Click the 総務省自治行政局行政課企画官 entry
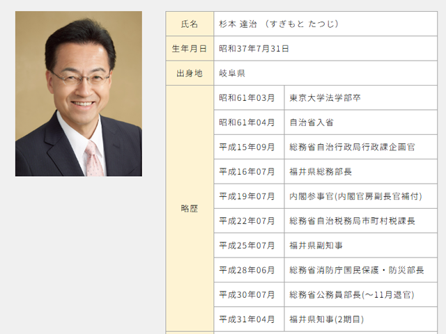The height and width of the screenshot is (334, 446). (353, 147)
